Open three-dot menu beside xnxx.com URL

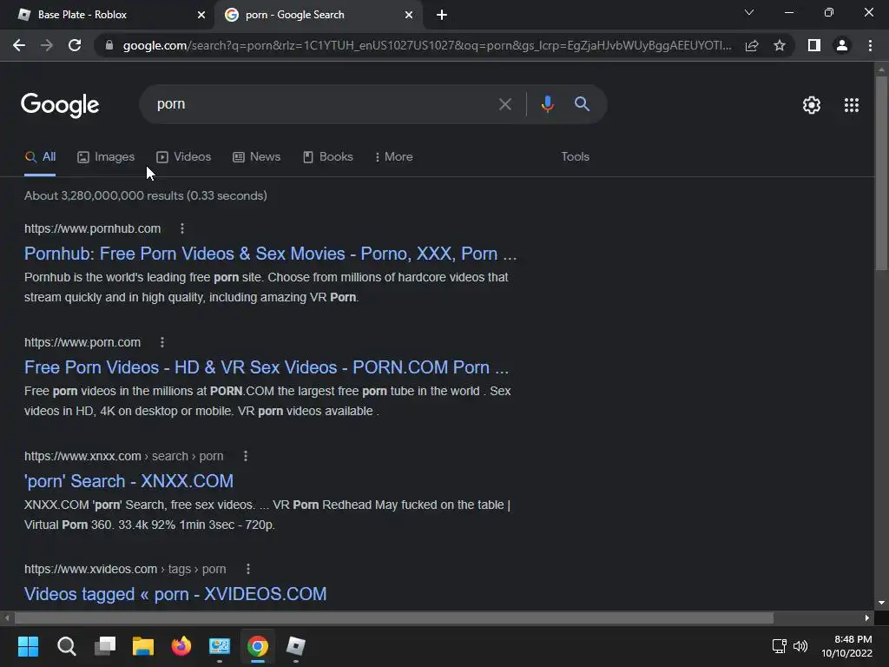coord(246,456)
